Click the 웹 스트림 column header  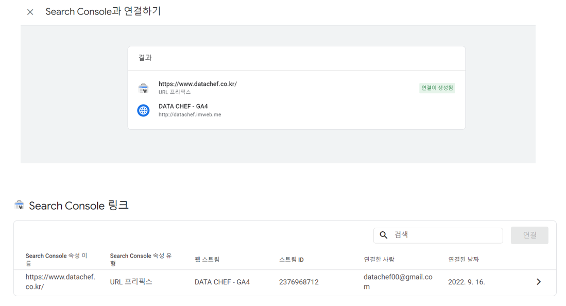pyautogui.click(x=207, y=260)
